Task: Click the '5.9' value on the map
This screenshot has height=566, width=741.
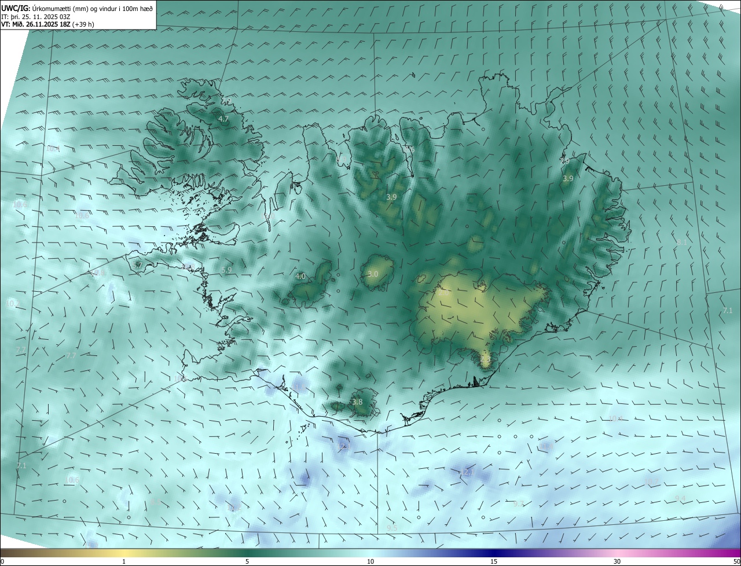Action: point(226,270)
